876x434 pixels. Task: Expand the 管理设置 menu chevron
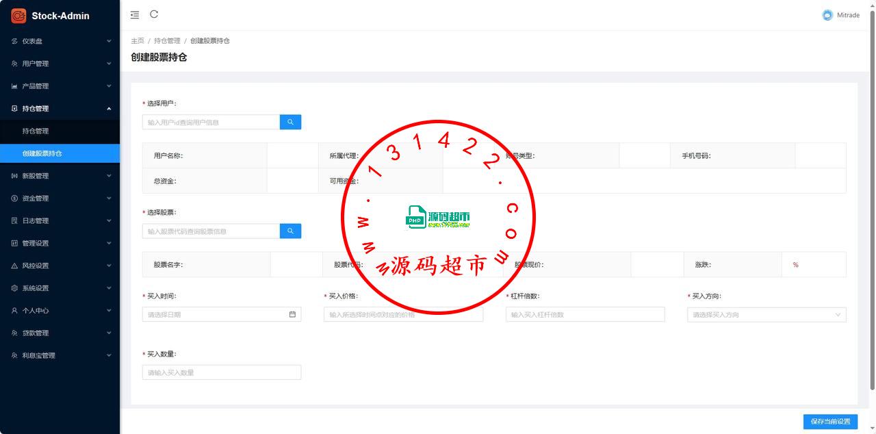click(109, 243)
